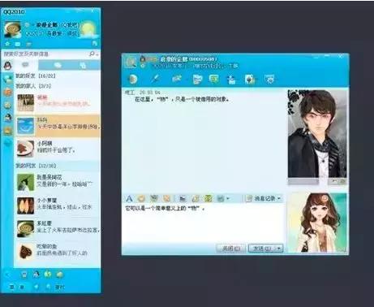This screenshot has width=374, height=307.
Task: Click the magnifier search icon
Action: coord(92,54)
